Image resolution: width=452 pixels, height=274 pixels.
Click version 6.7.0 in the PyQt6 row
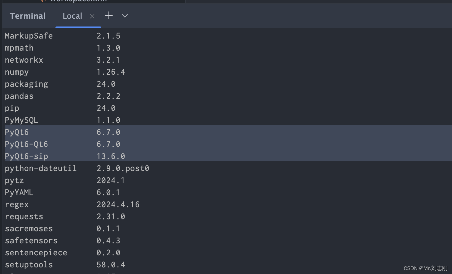pos(108,132)
